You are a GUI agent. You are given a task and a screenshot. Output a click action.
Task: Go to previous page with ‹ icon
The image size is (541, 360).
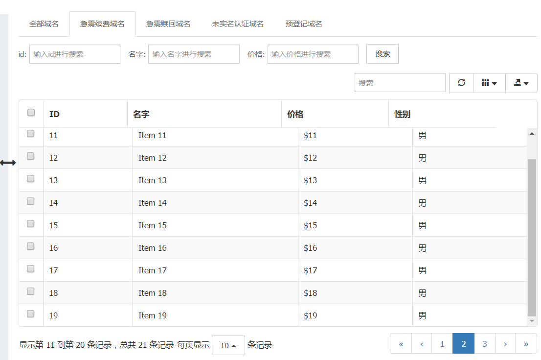tap(422, 344)
